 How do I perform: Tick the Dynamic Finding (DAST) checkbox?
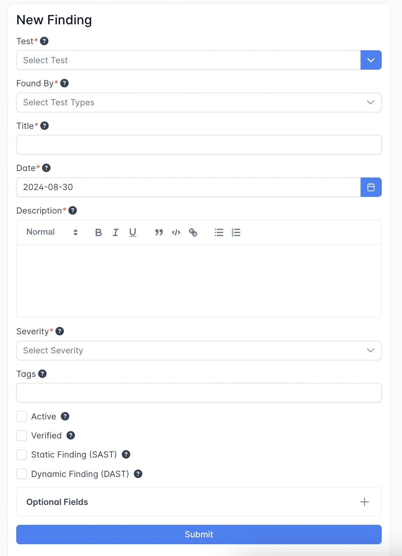click(x=21, y=474)
